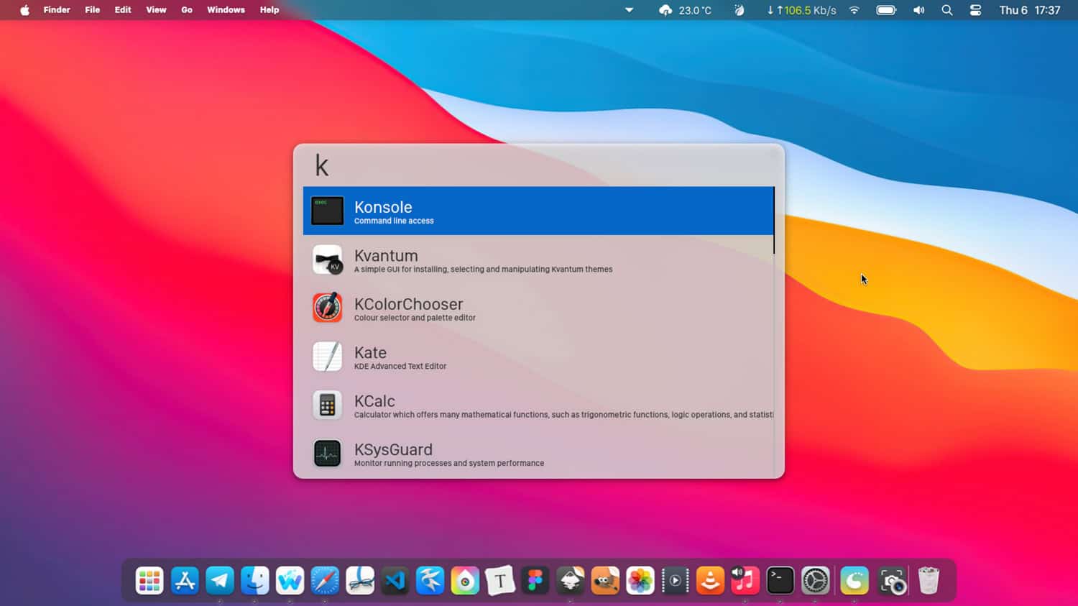Viewport: 1078px width, 606px height.
Task: Open Terminal from the dock
Action: click(780, 581)
